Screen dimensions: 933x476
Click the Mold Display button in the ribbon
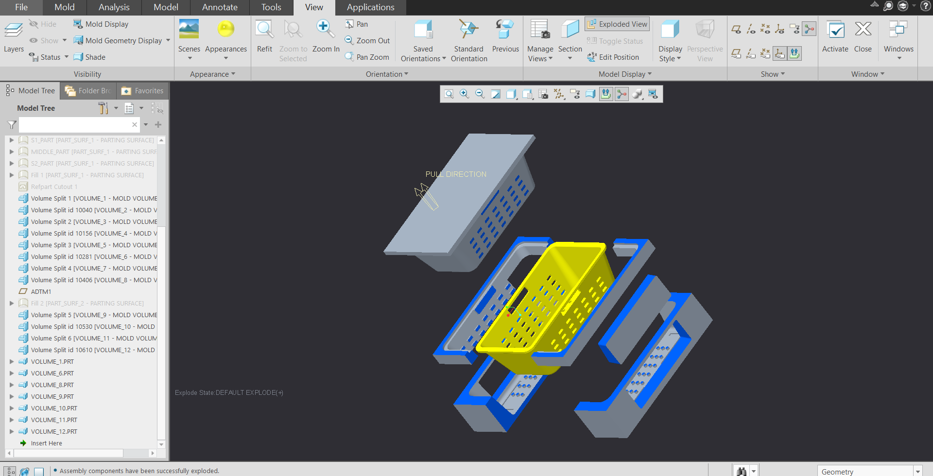[x=101, y=24]
